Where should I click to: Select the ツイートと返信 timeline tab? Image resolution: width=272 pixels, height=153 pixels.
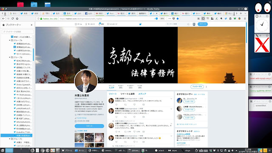point(127,94)
